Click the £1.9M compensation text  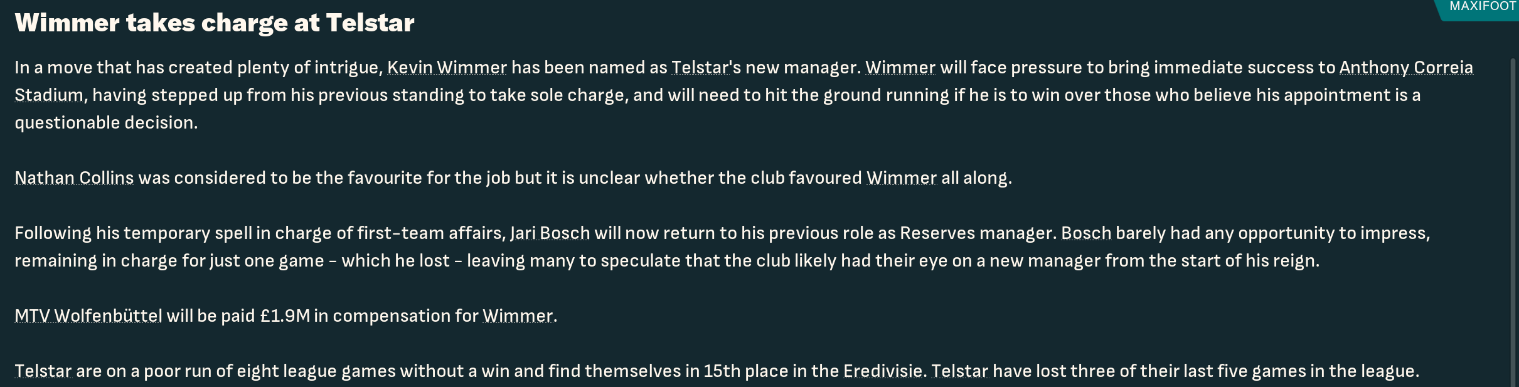click(285, 316)
